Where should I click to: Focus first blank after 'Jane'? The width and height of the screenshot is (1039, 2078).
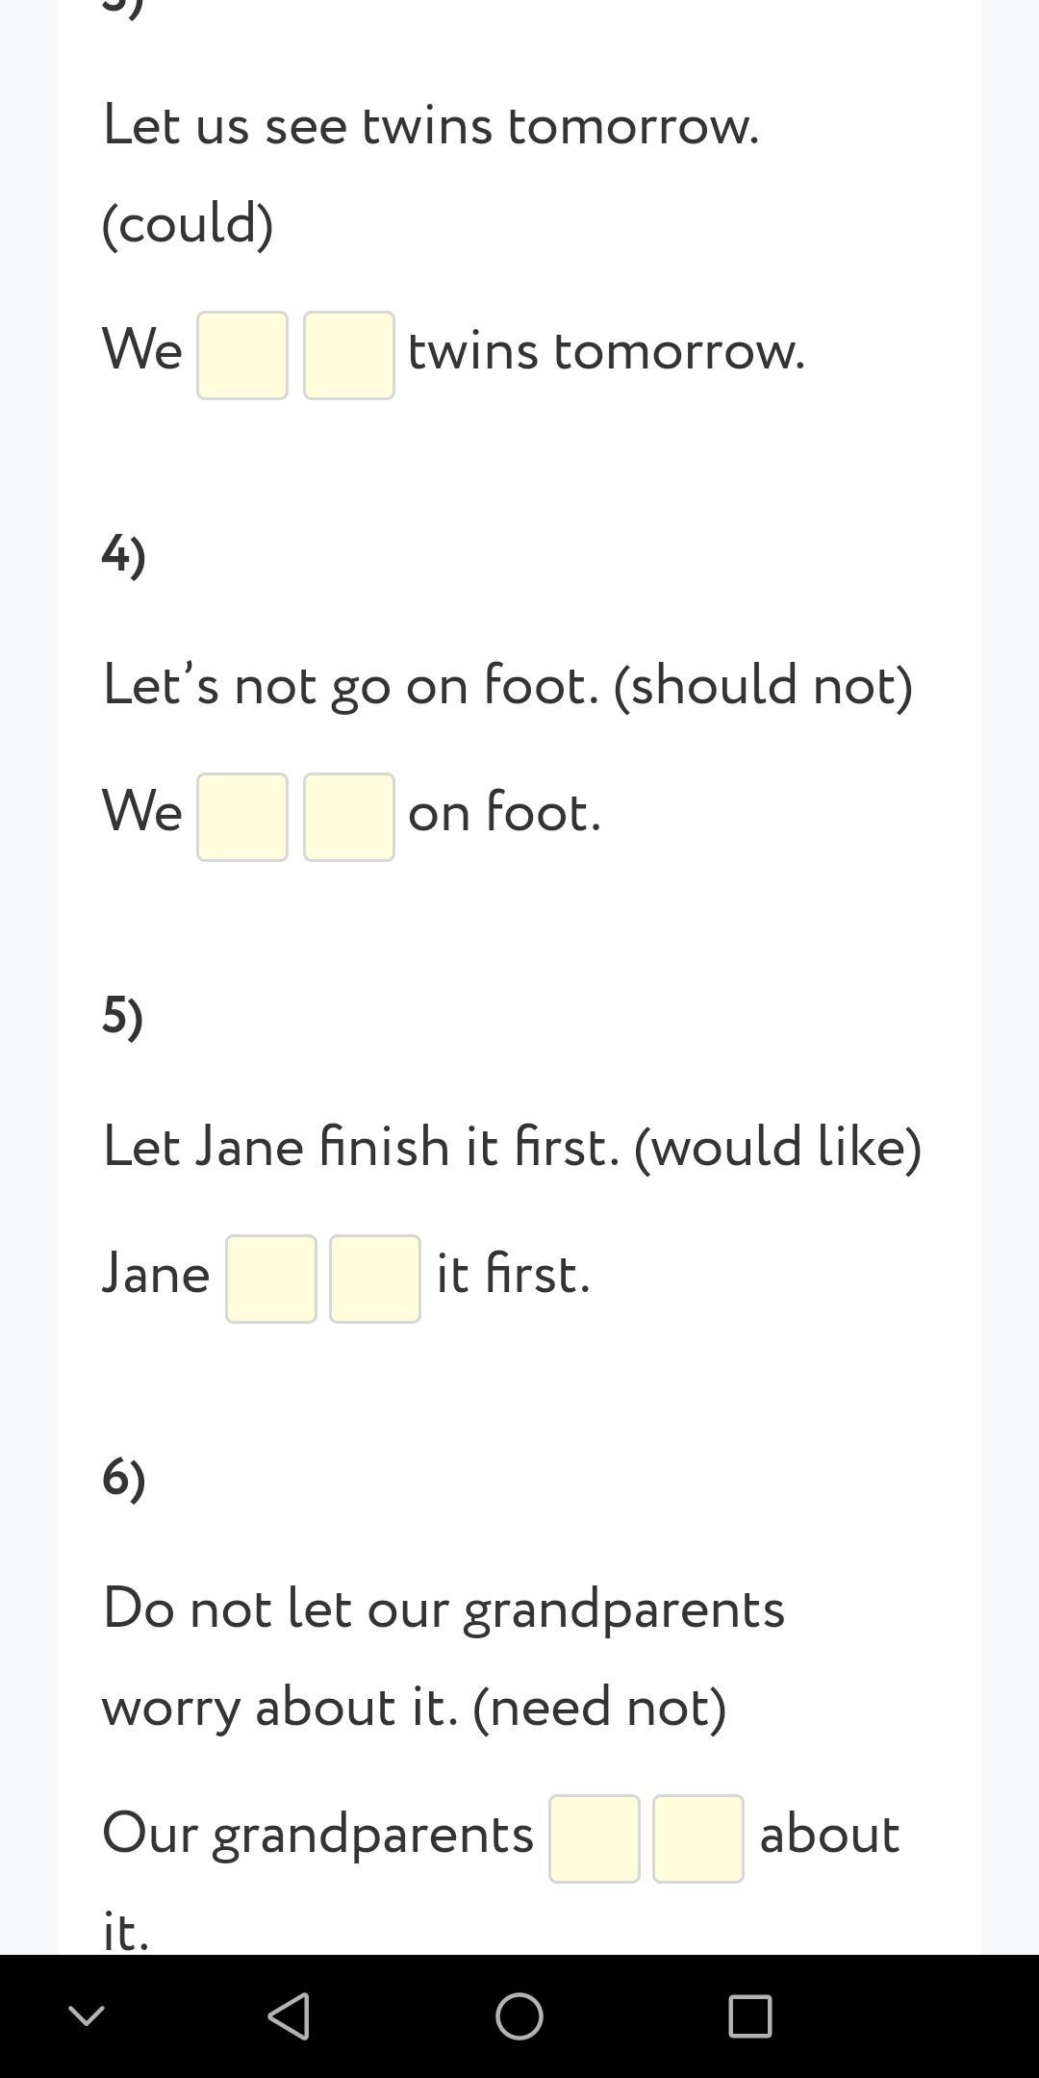point(271,1279)
